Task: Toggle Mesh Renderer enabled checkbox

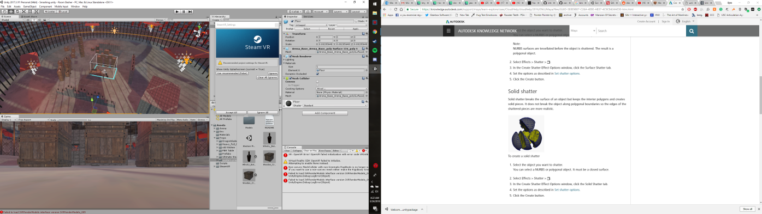Action: [x=291, y=56]
